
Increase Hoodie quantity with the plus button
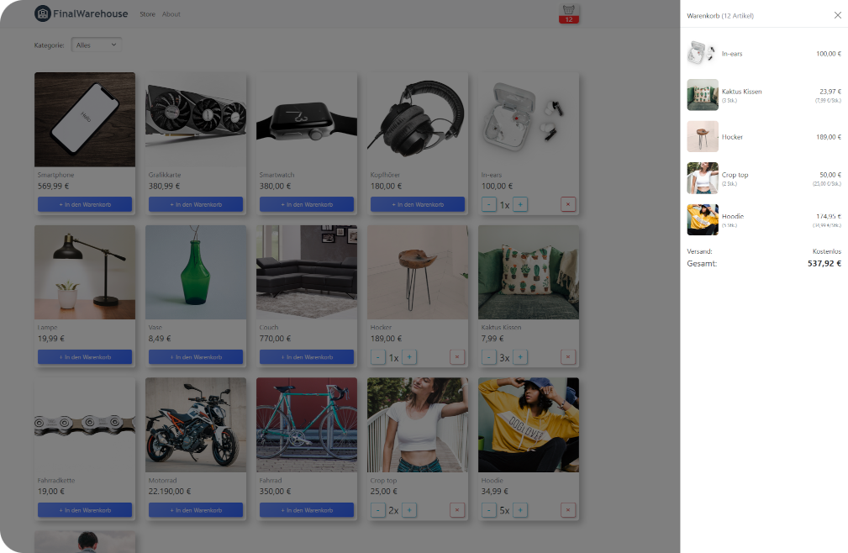pos(519,509)
